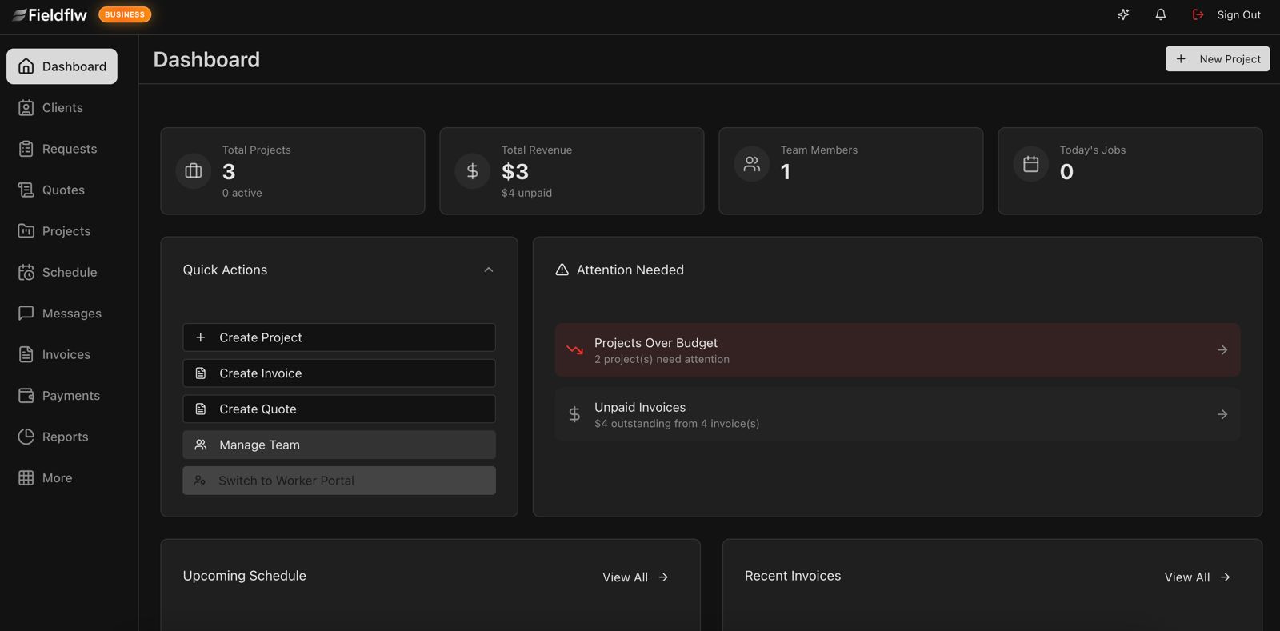Open the AI sparkle icon in header
This screenshot has width=1280, height=631.
pyautogui.click(x=1123, y=14)
